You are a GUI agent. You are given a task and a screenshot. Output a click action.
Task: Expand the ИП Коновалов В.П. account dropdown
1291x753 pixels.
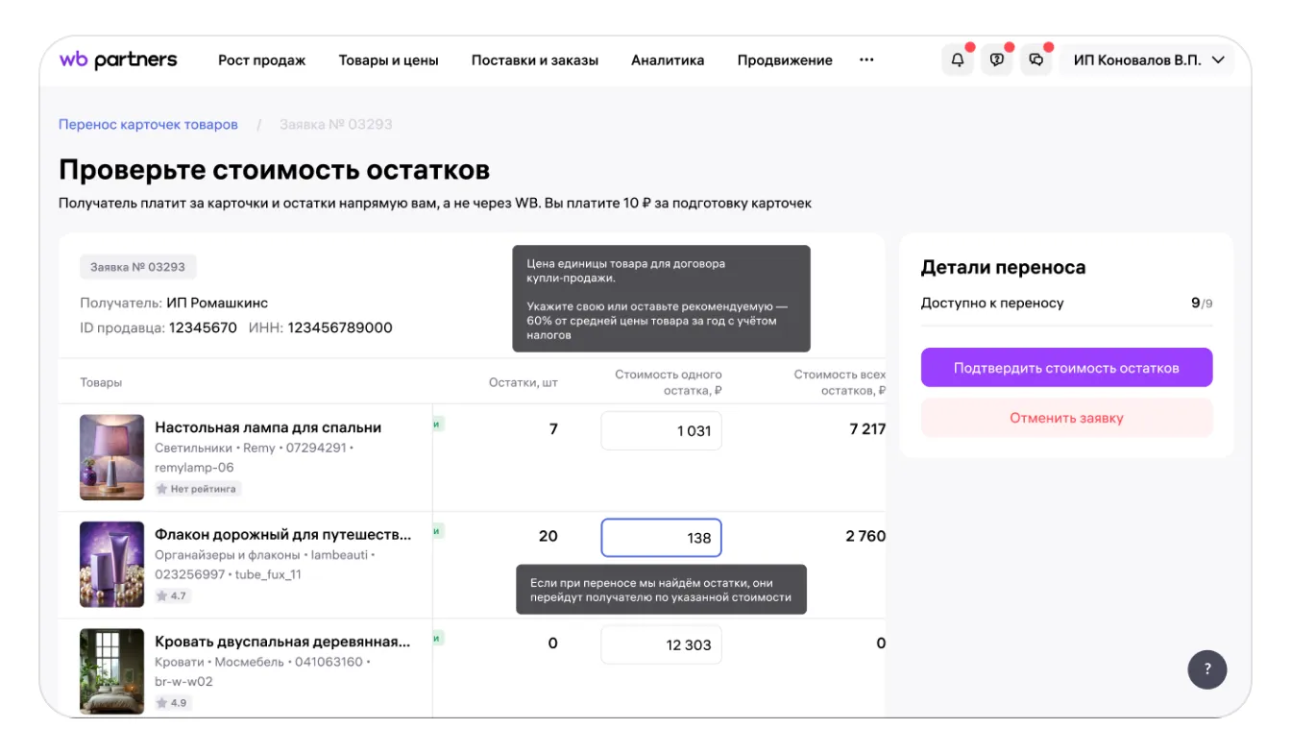click(x=1148, y=60)
